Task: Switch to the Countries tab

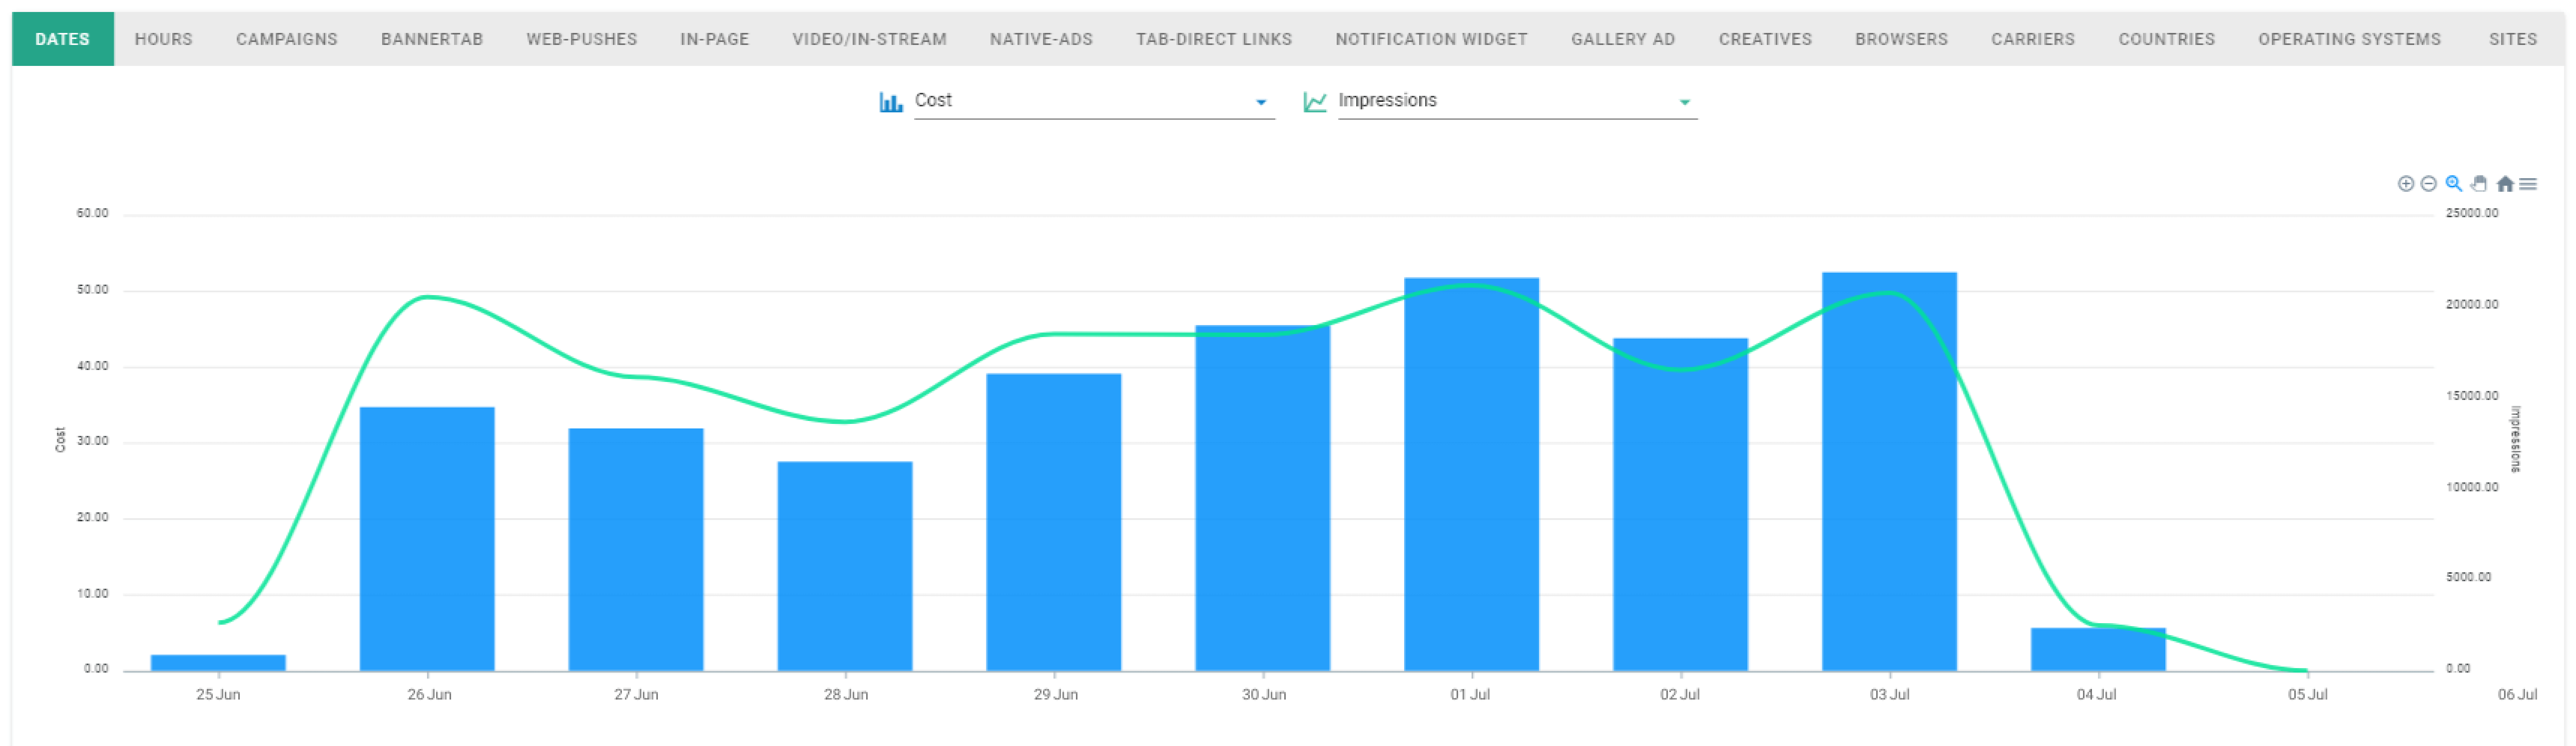Action: pos(2166,39)
